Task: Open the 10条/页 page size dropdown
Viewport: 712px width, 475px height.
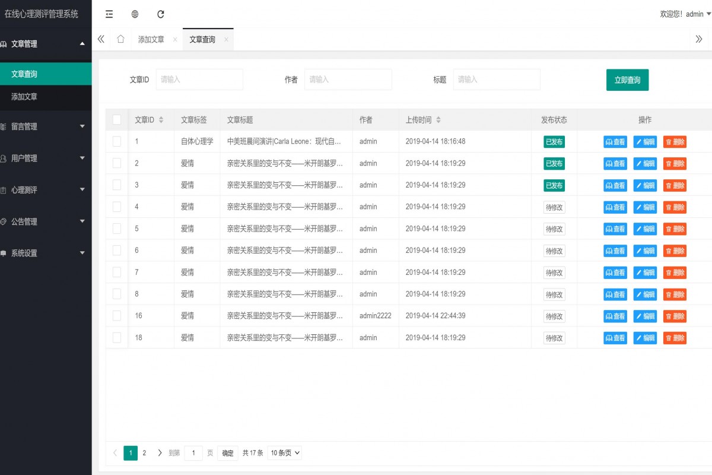Action: point(284,452)
